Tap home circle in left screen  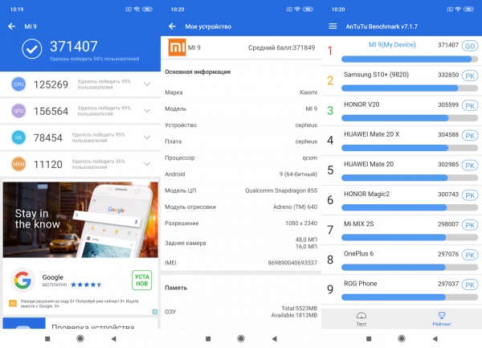80,338
